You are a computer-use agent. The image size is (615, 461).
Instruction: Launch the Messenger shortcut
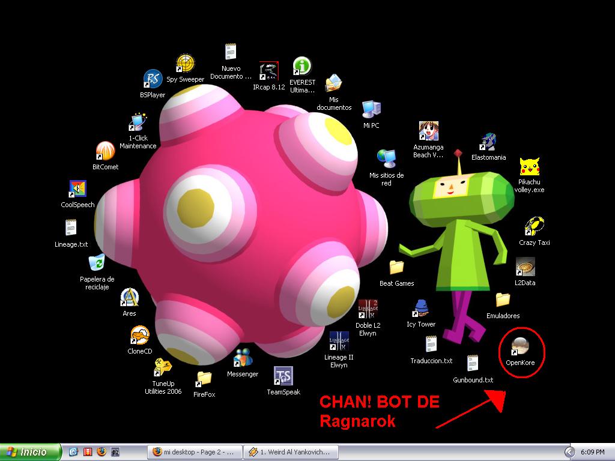coord(243,358)
